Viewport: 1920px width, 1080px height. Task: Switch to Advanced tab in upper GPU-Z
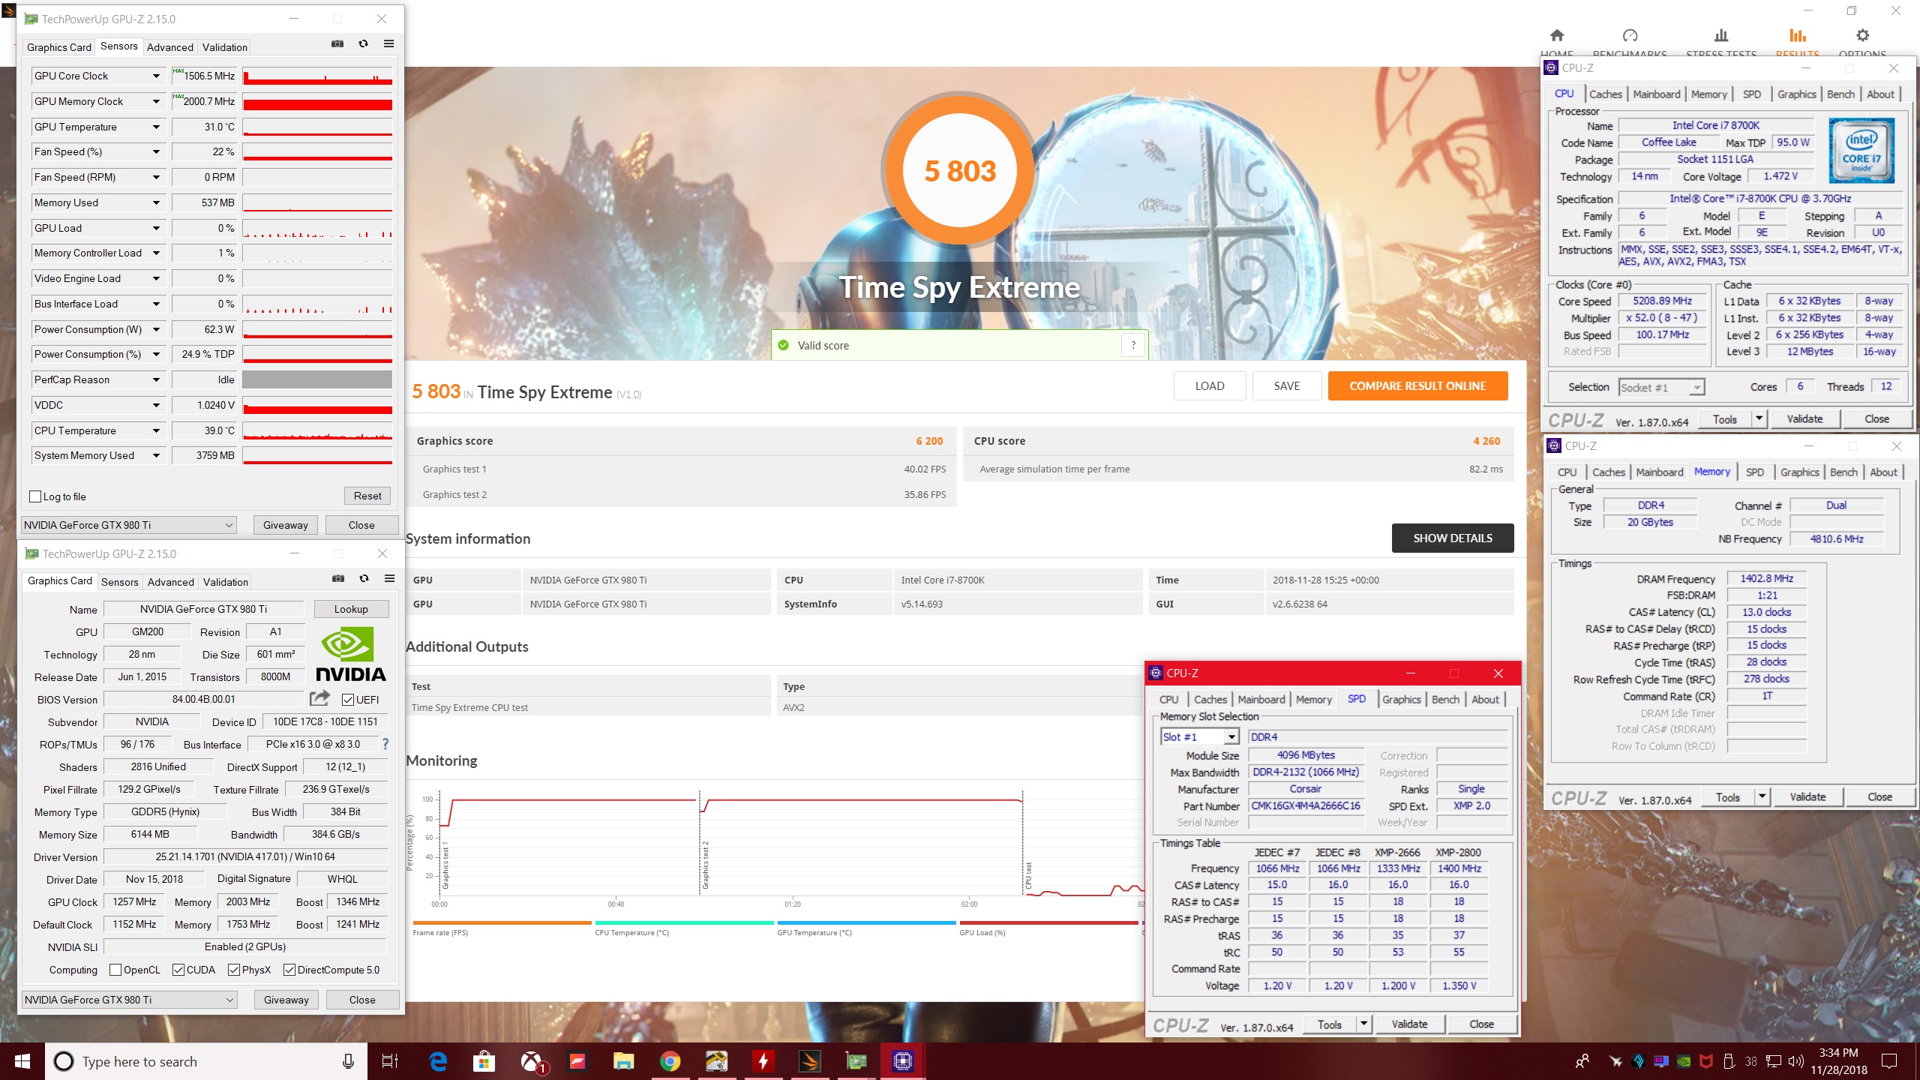170,47
